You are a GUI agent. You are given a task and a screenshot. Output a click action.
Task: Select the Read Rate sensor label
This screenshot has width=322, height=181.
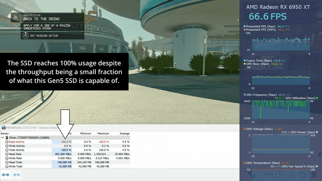pyautogui.click(x=15, y=154)
